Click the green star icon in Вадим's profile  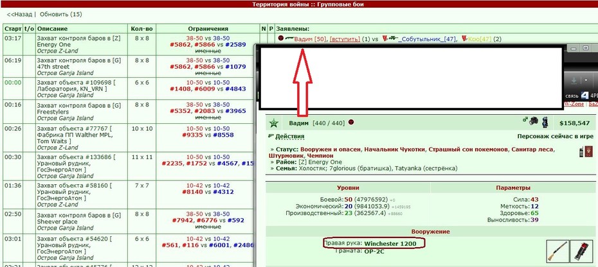pos(274,123)
